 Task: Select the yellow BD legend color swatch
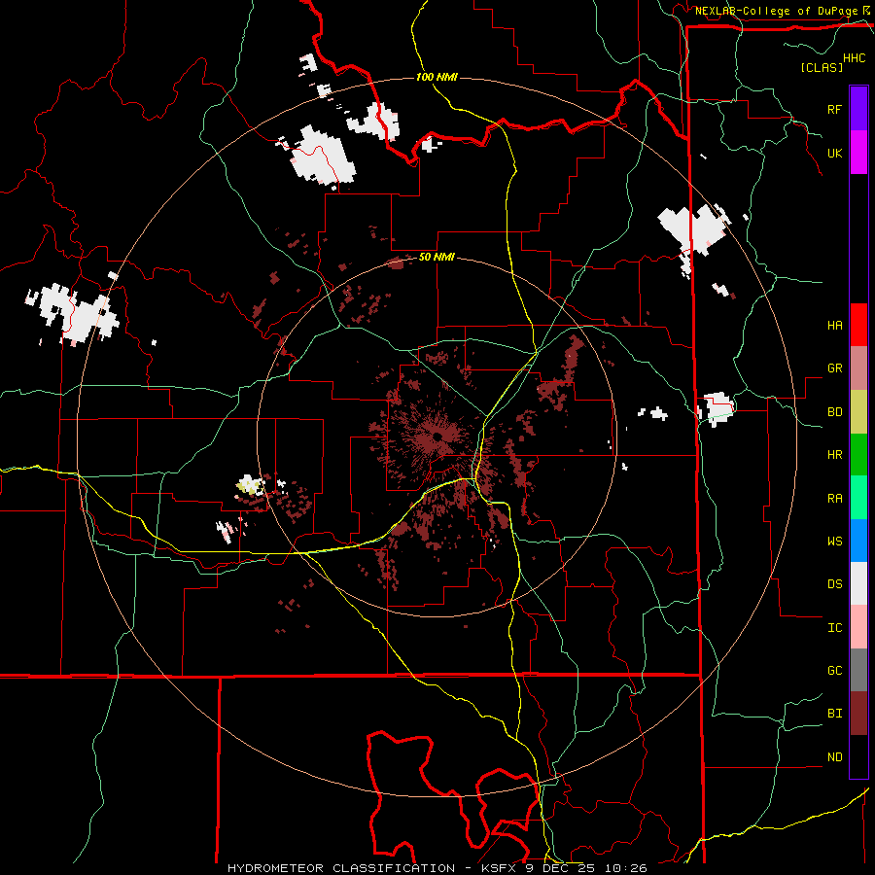[x=858, y=412]
